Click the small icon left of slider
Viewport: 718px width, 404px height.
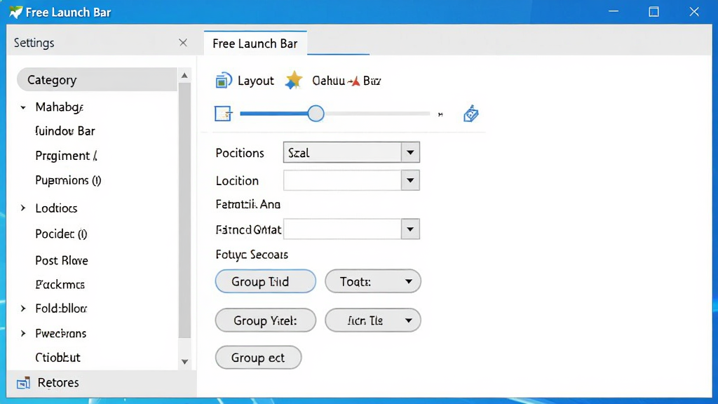224,114
